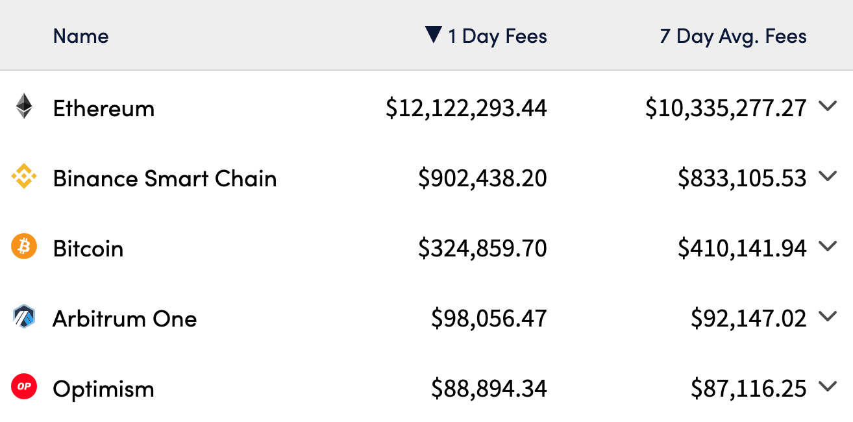Image resolution: width=853 pixels, height=422 pixels.
Task: Expand the Ethereum row chevron
Action: (x=827, y=106)
